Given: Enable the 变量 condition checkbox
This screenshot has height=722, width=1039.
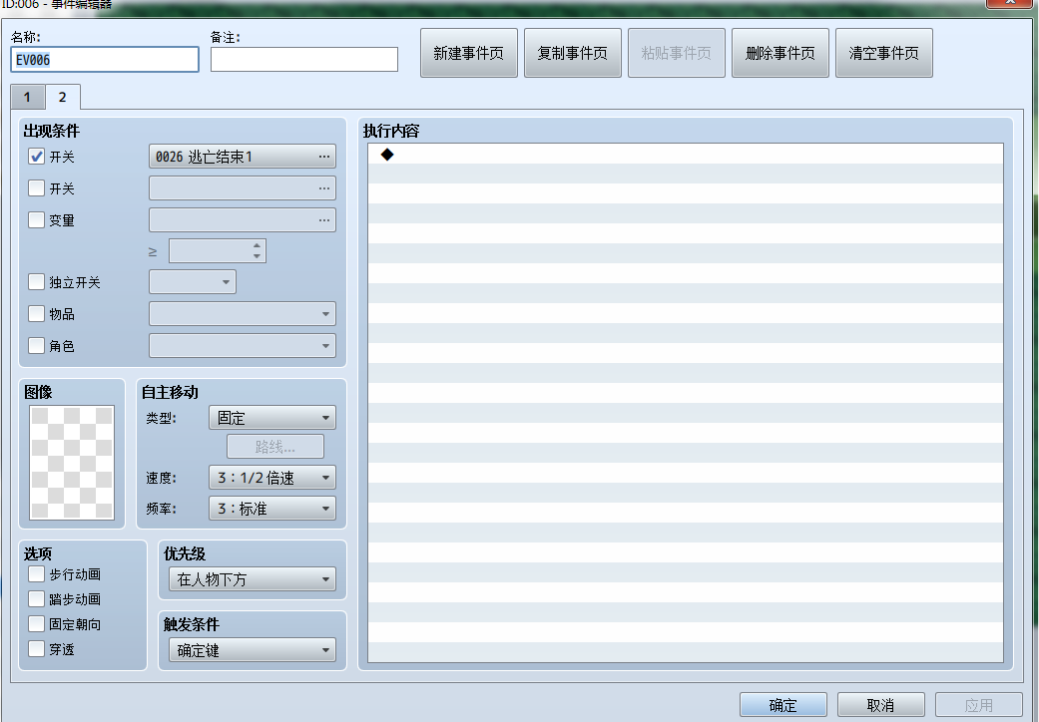Looking at the screenshot, I should click(x=37, y=219).
